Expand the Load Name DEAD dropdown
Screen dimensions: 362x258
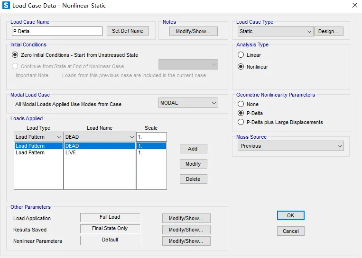point(100,137)
